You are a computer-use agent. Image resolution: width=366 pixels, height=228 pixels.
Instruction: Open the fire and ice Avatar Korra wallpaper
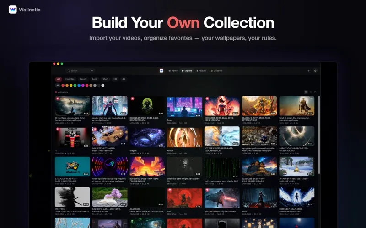point(222,136)
